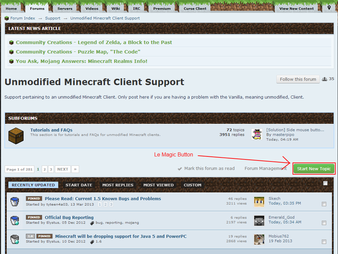Image resolution: width=338 pixels, height=254 pixels.
Task: Open Unmodified Minecraft Client Support breadcrumb
Action: coord(105,18)
